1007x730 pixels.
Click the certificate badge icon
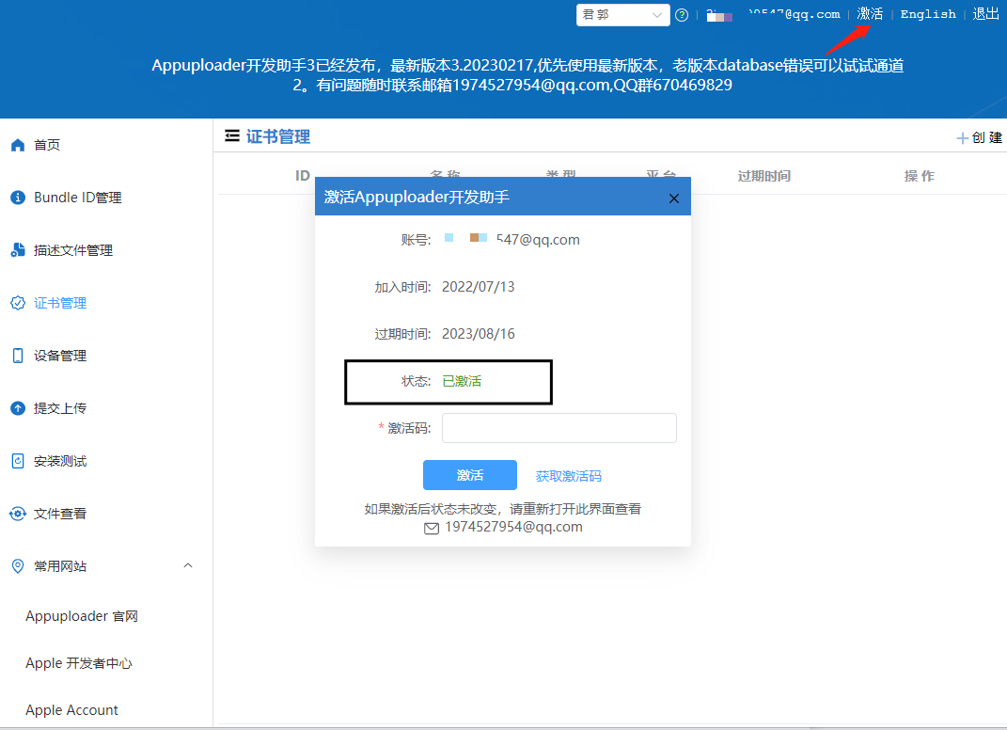[18, 303]
